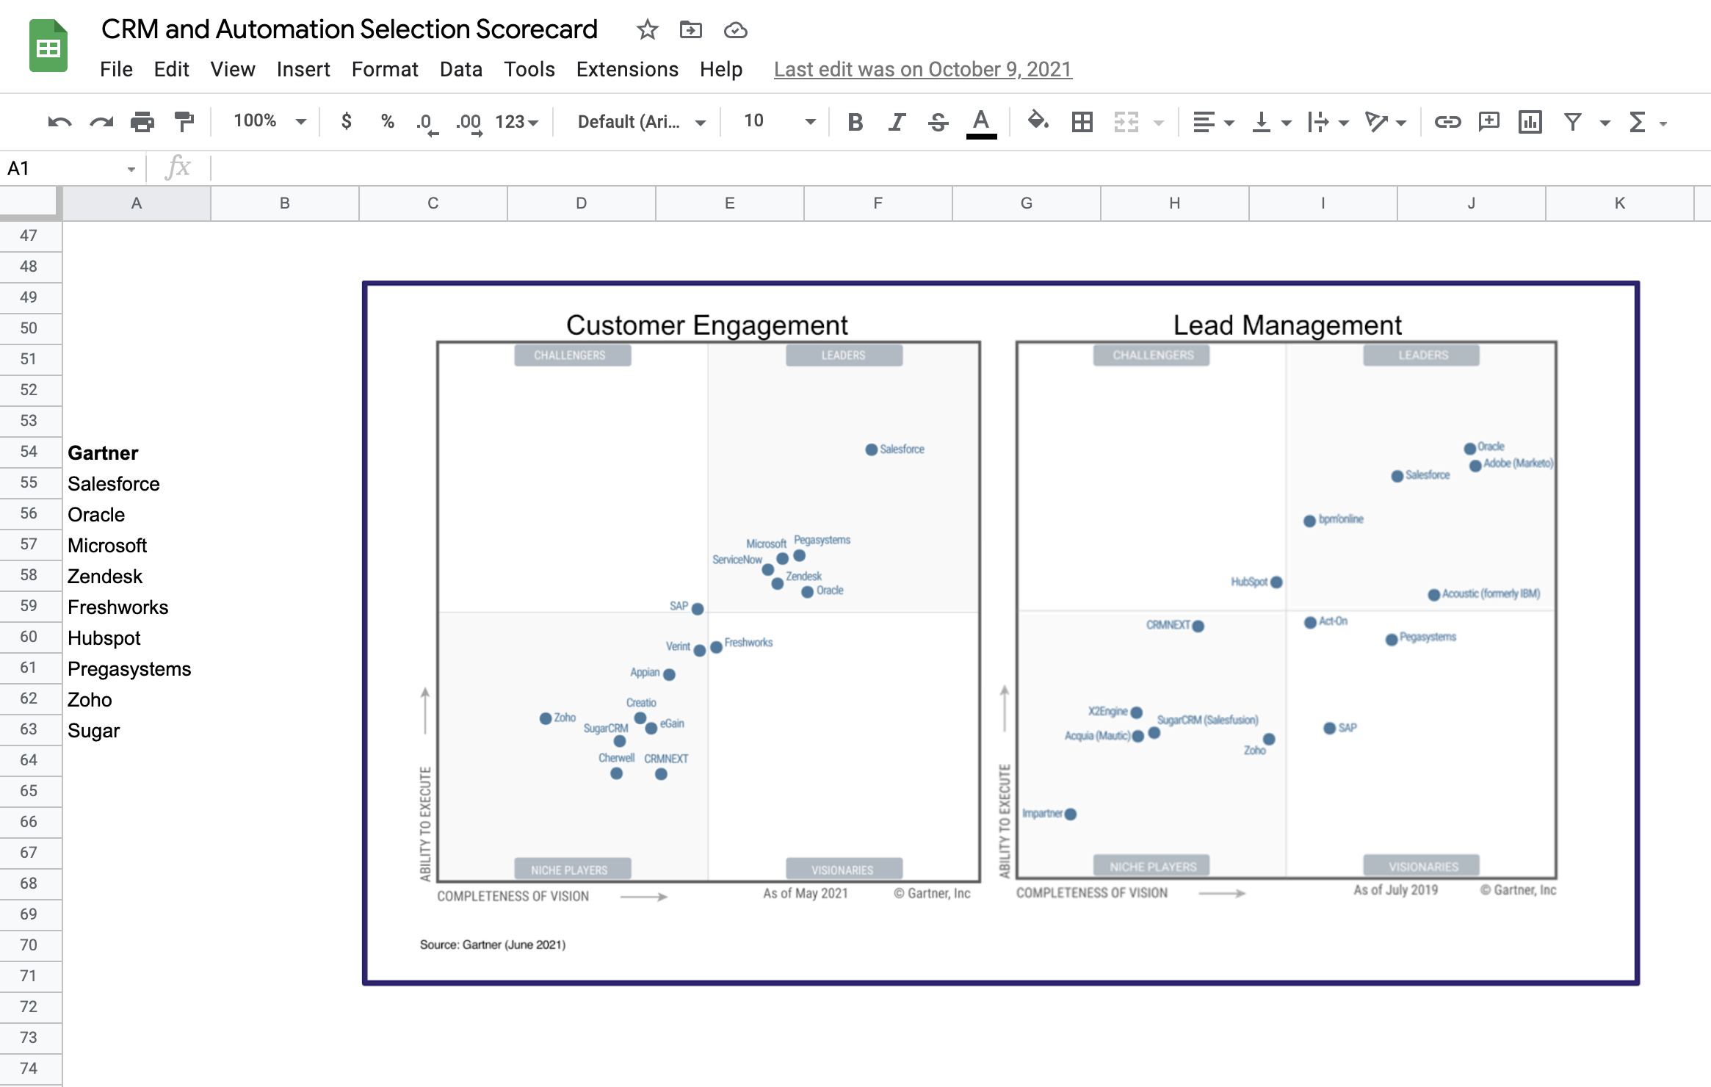This screenshot has height=1087, width=1711.
Task: Create a filter
Action: coord(1572,122)
